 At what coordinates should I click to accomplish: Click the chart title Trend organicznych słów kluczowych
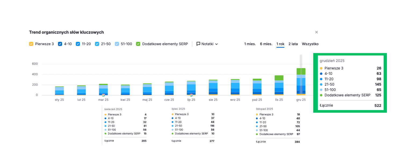66,32
